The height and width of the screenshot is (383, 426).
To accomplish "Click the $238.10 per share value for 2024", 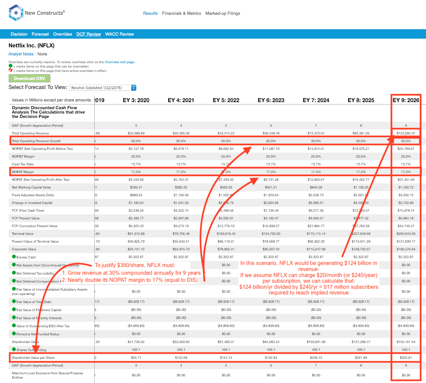I will [316, 358].
